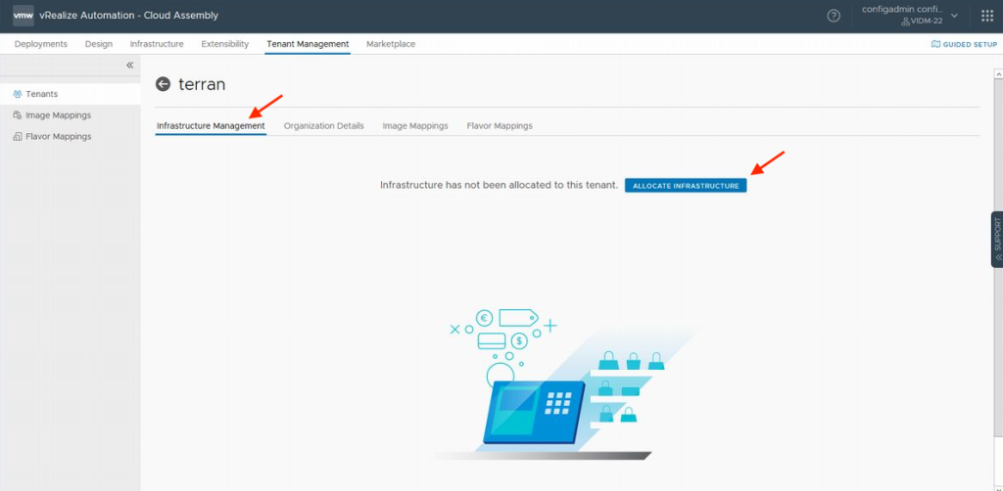
Task: Click the back arrow beside terran
Action: click(164, 84)
